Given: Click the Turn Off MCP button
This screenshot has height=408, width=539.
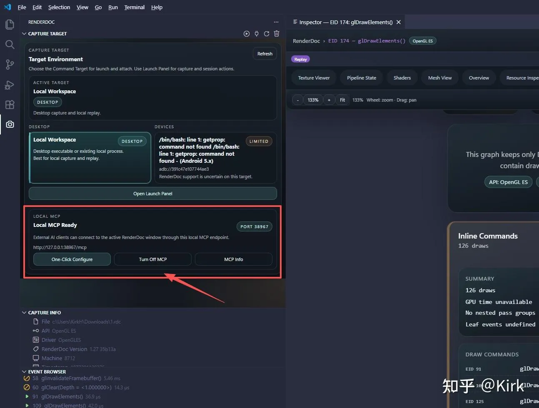Looking at the screenshot, I should coord(153,259).
